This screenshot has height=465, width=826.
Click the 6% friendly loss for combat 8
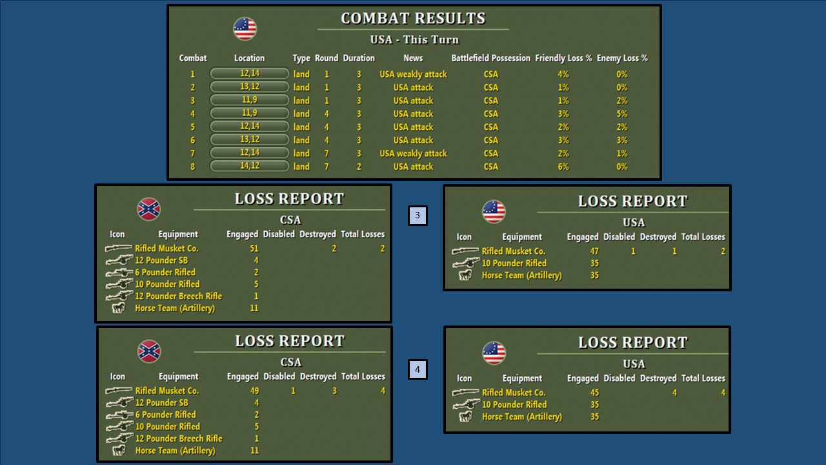coord(563,167)
